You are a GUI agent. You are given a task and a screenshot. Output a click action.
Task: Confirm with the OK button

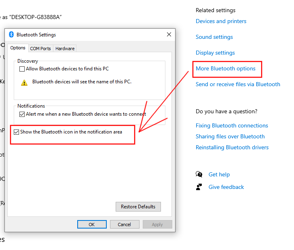click(x=92, y=224)
